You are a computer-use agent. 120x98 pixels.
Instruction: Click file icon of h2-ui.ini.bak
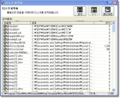click(x=8, y=49)
